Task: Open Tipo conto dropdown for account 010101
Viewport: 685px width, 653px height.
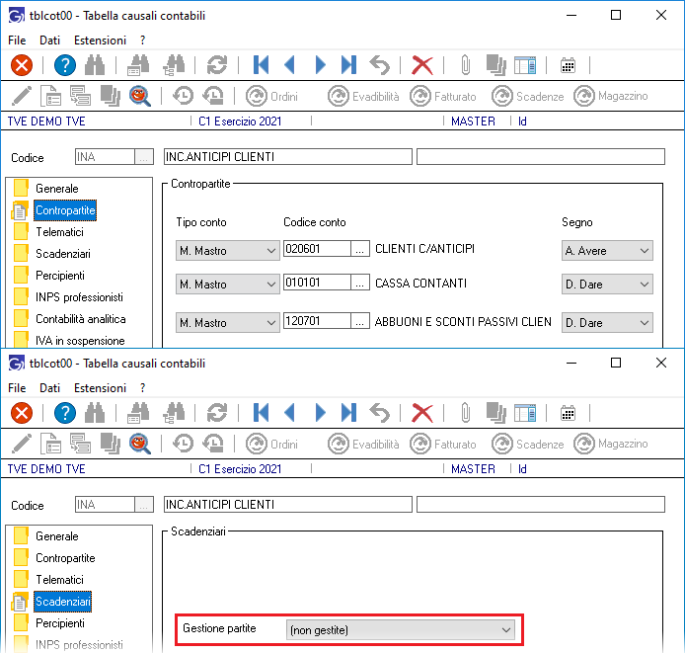Action: (228, 285)
